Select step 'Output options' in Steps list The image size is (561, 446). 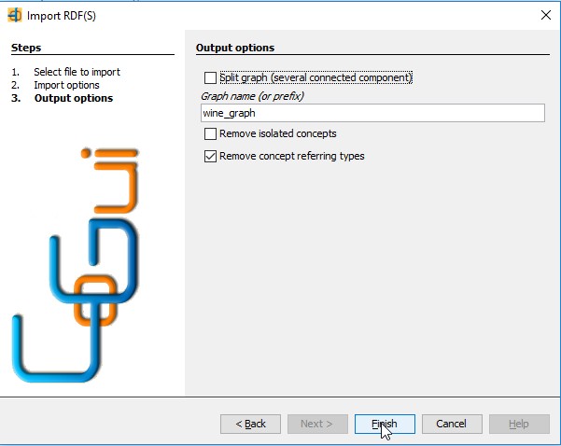[x=74, y=98]
